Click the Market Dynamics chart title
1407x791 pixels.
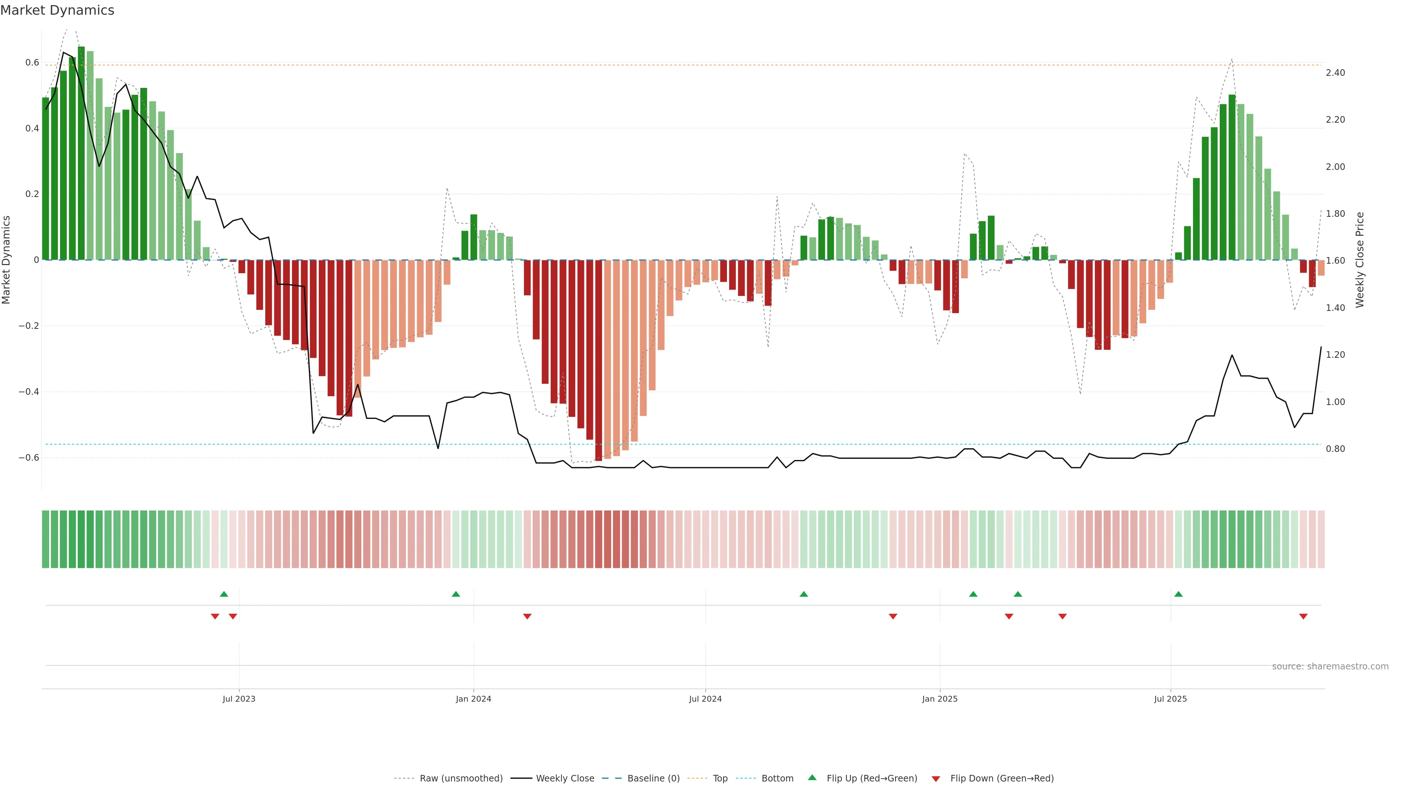click(x=58, y=10)
